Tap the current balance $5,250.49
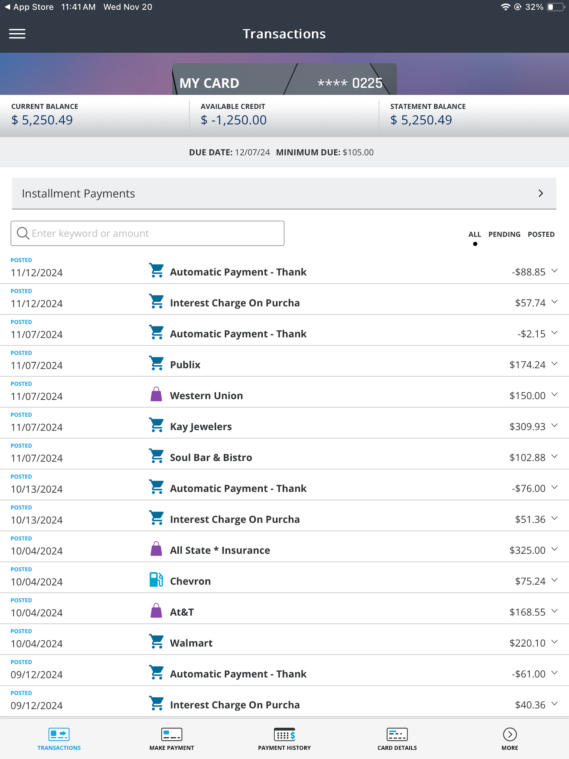The height and width of the screenshot is (759, 569). (x=42, y=120)
